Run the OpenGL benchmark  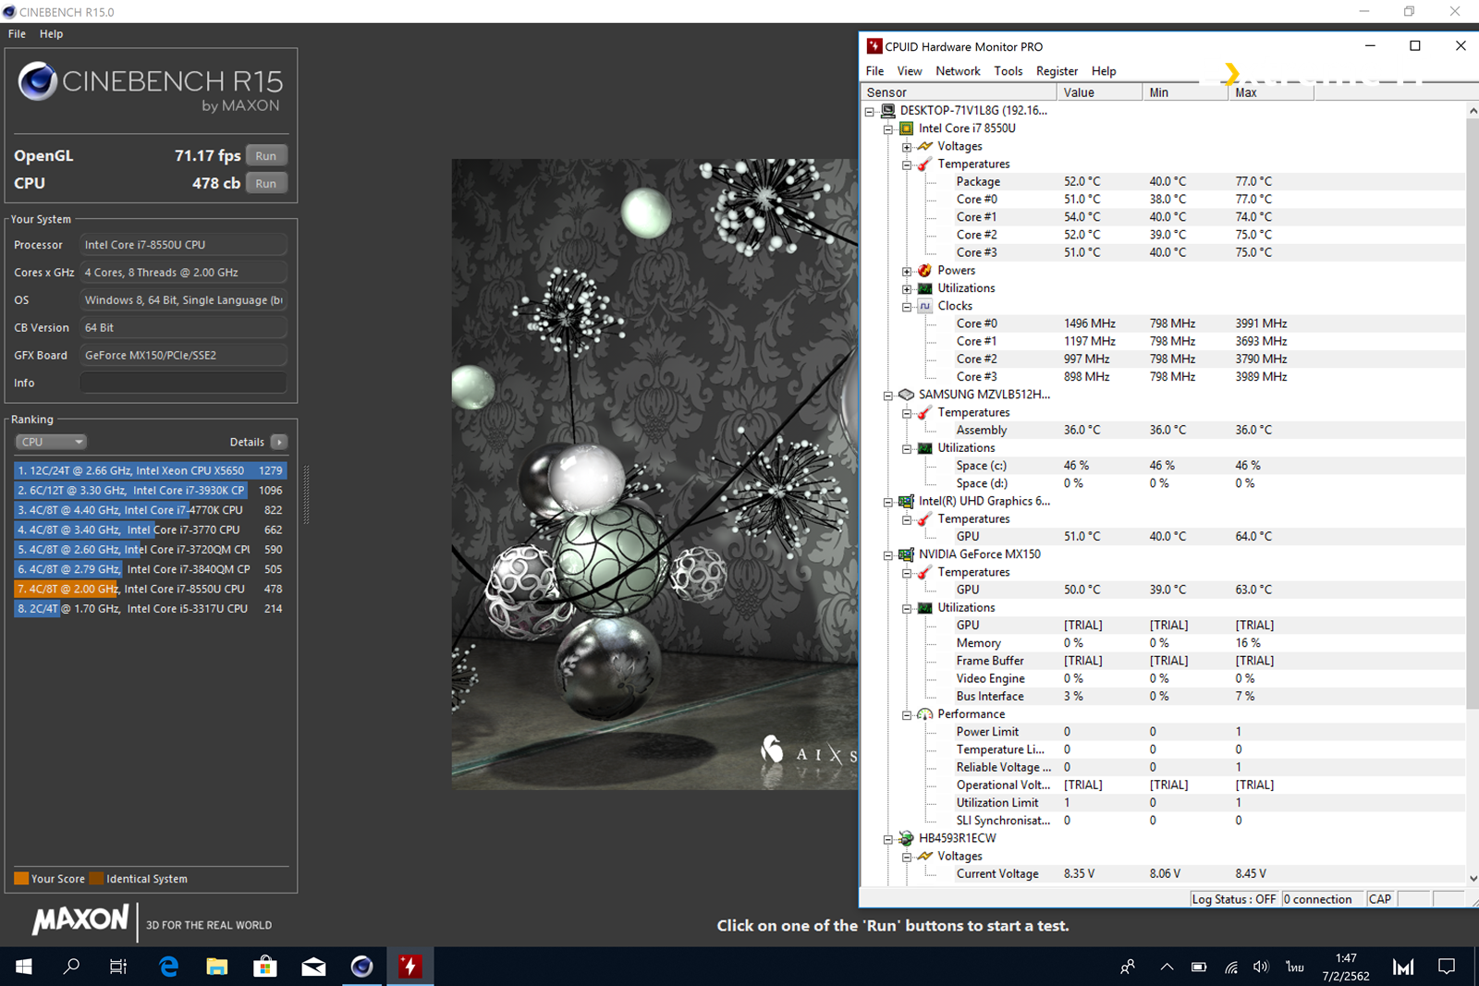coord(266,155)
